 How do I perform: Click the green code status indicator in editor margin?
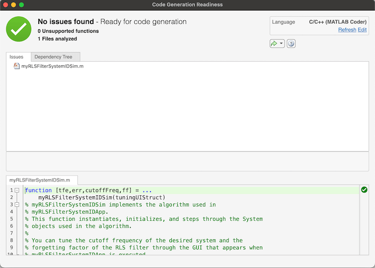pyautogui.click(x=364, y=190)
